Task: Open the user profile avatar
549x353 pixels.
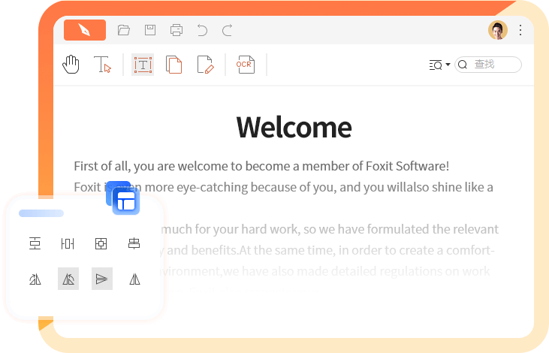Action: pyautogui.click(x=498, y=30)
